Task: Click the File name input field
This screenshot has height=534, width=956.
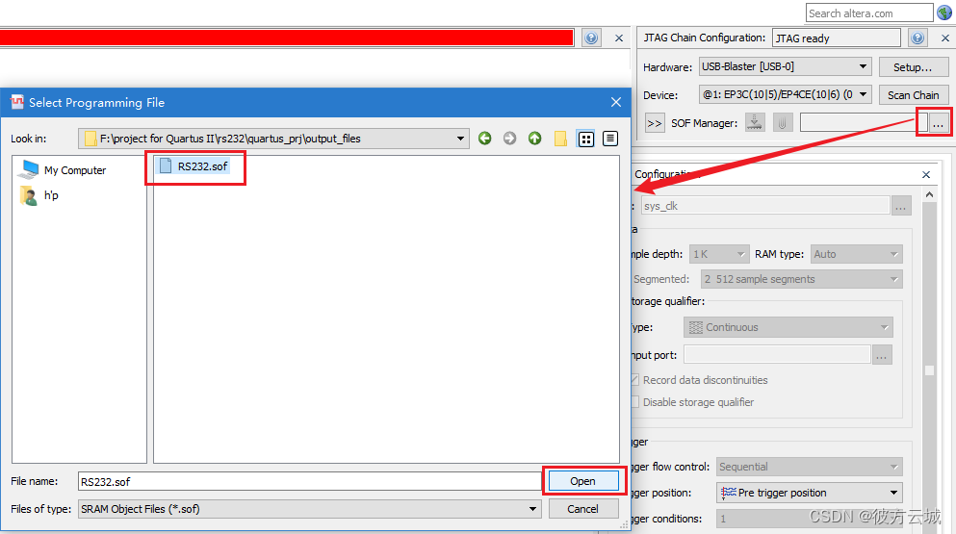Action: coord(309,481)
